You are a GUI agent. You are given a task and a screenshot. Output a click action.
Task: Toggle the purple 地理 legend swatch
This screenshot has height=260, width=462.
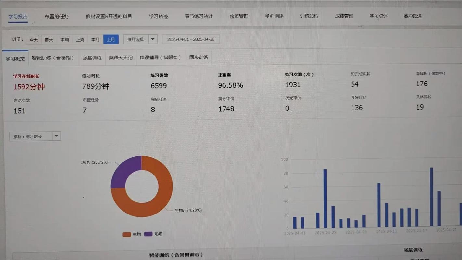click(x=148, y=234)
